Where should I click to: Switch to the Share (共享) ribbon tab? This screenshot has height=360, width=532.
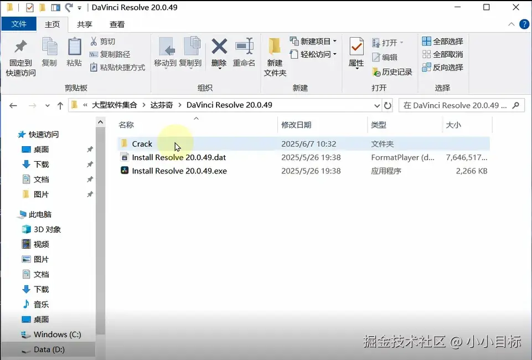click(85, 24)
